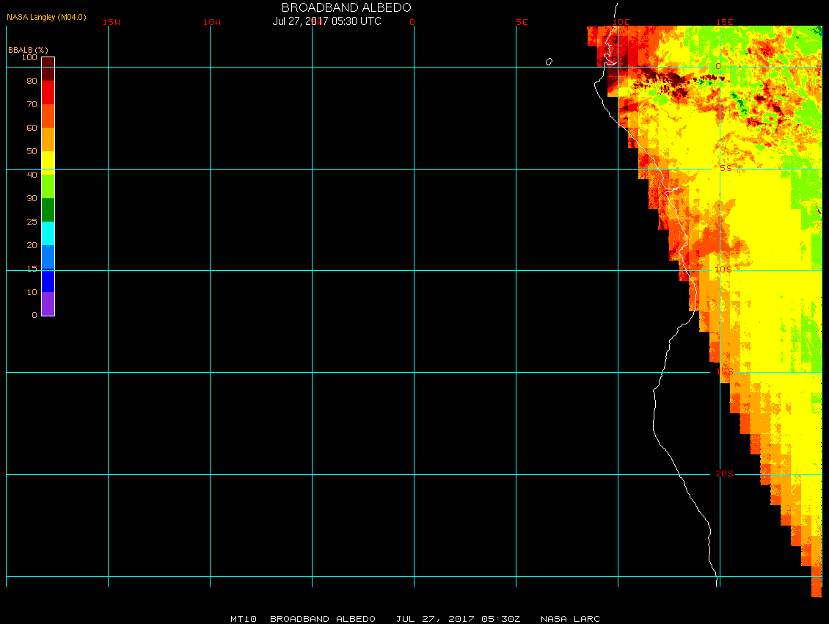Click the 10W longitude label
The height and width of the screenshot is (624, 829).
[212, 22]
